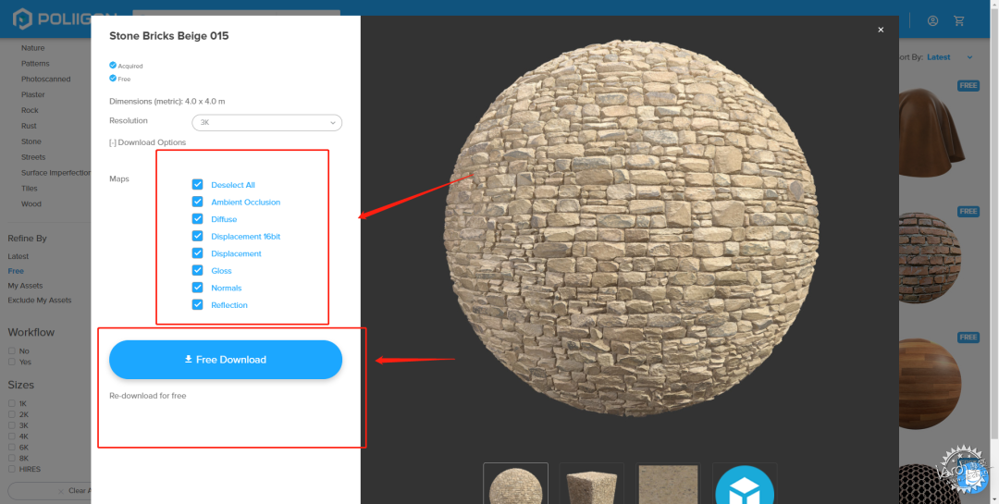
Task: Uncheck the Ambient Occlusion map checkbox
Action: tap(198, 202)
